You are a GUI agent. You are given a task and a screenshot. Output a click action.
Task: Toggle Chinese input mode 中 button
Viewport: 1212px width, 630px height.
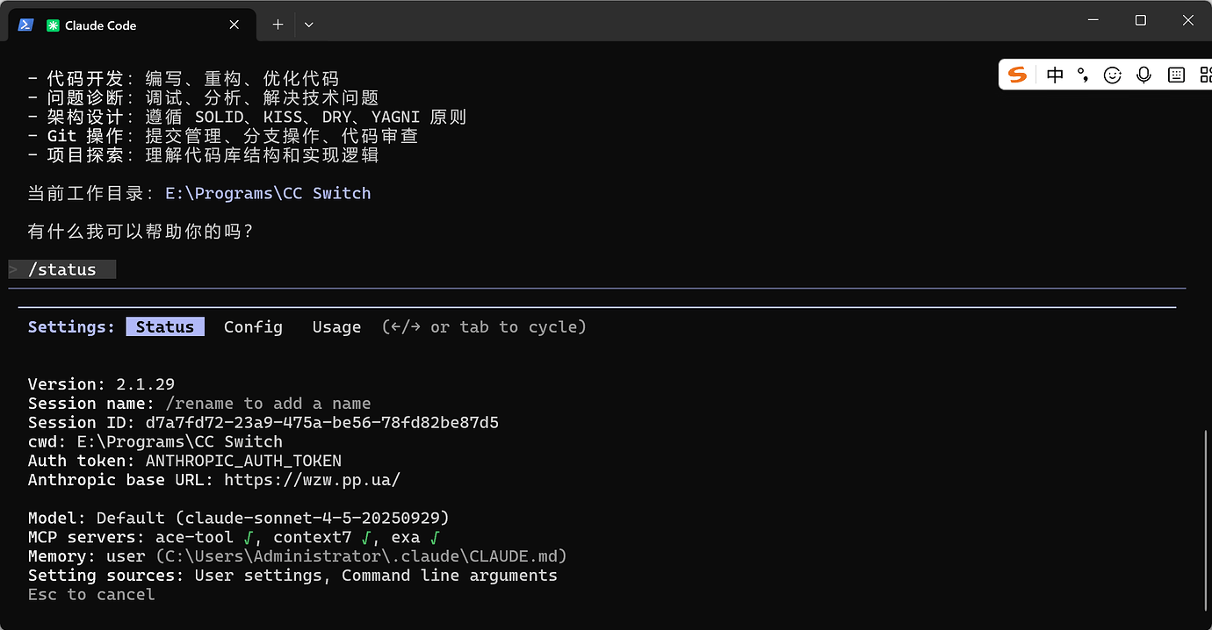pyautogui.click(x=1055, y=75)
